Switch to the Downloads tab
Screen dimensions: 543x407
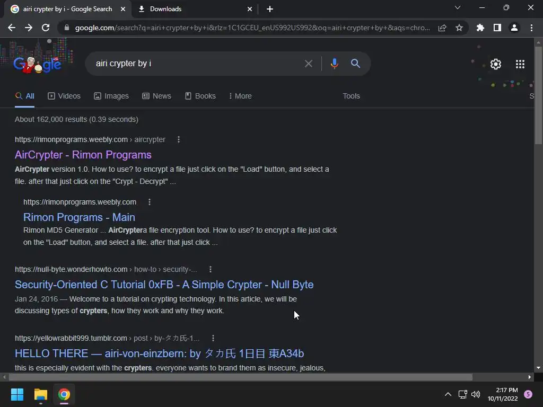(x=195, y=9)
